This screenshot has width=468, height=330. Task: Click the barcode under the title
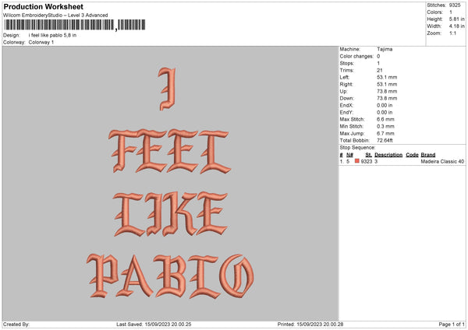tap(75, 25)
